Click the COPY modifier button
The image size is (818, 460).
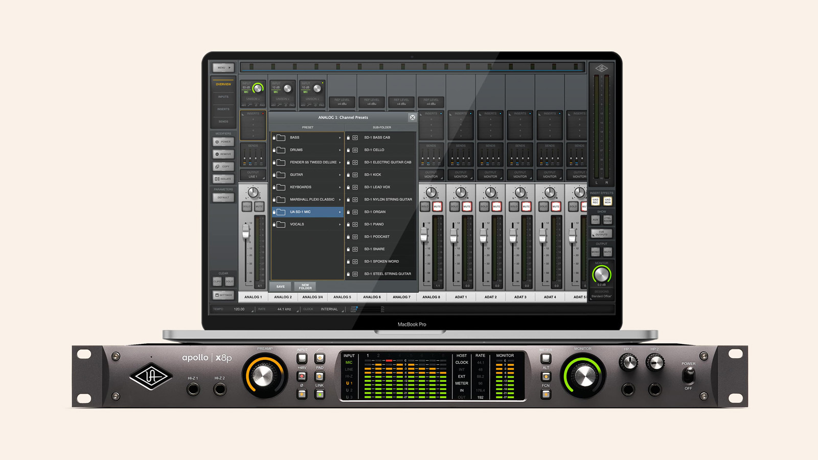click(x=223, y=167)
